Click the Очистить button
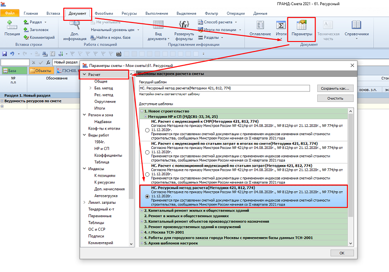This screenshot has height=272, width=389. tap(335, 98)
